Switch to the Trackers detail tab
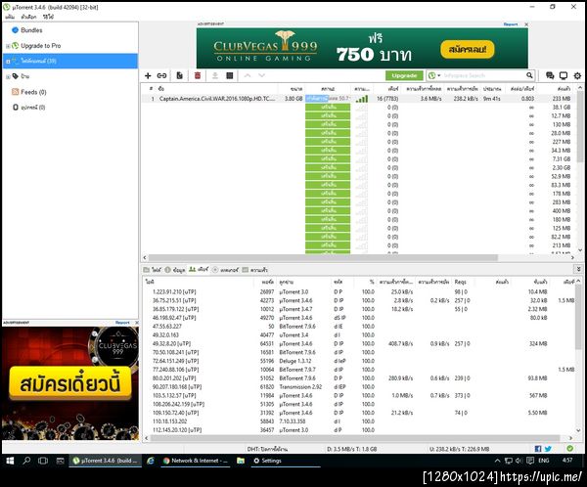 coord(225,270)
